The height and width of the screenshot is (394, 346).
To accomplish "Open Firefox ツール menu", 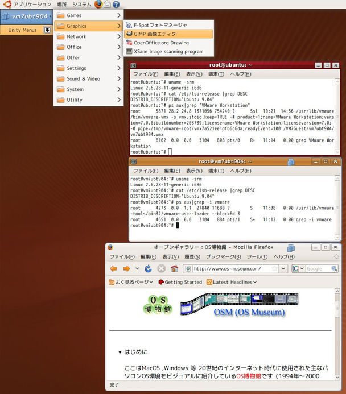I will [x=257, y=257].
